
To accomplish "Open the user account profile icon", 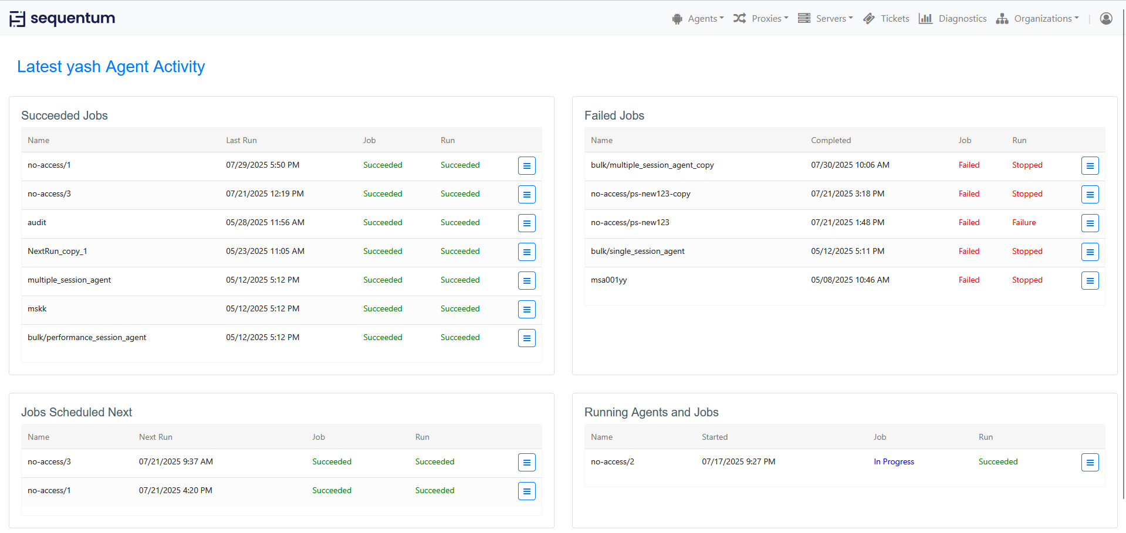I will (1105, 19).
